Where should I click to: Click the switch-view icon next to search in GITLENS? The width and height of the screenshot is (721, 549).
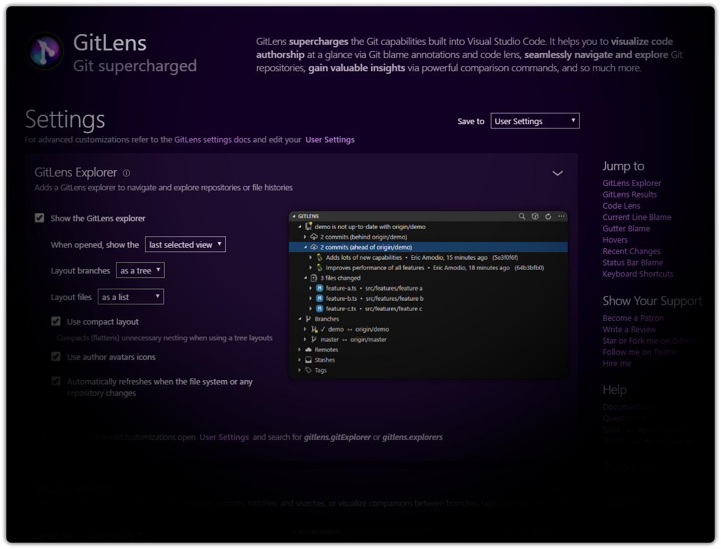tap(535, 216)
